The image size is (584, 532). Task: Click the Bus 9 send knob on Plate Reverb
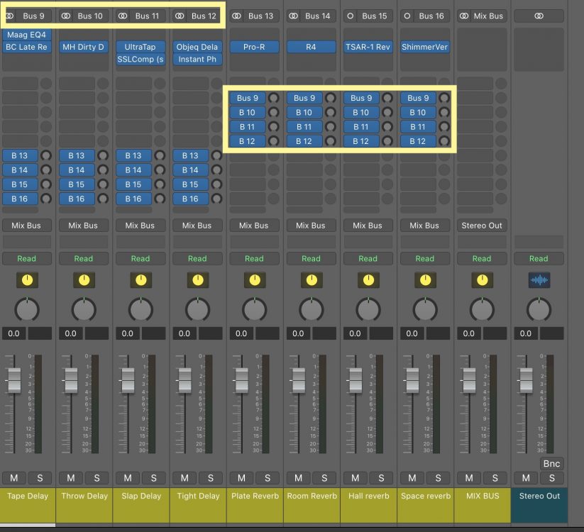273,99
